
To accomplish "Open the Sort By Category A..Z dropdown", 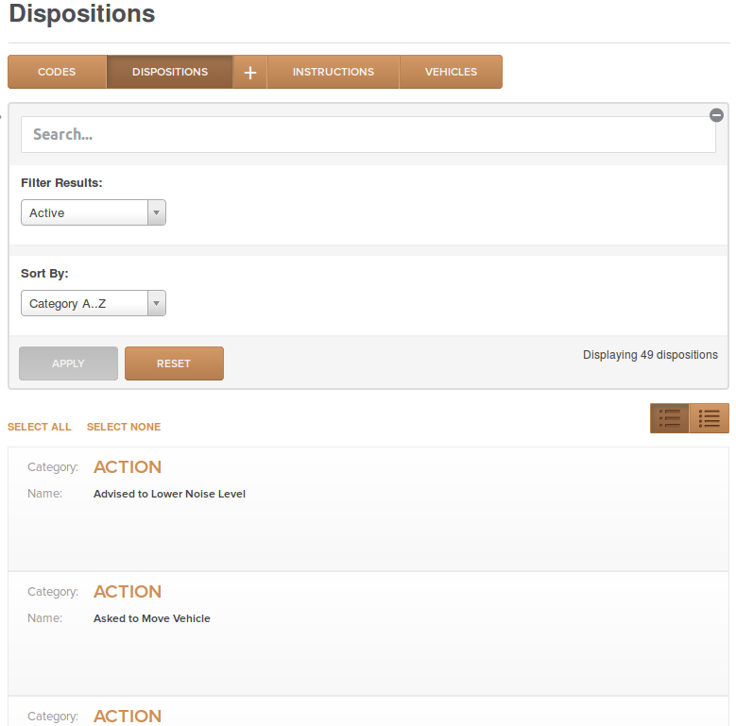I will [x=94, y=303].
